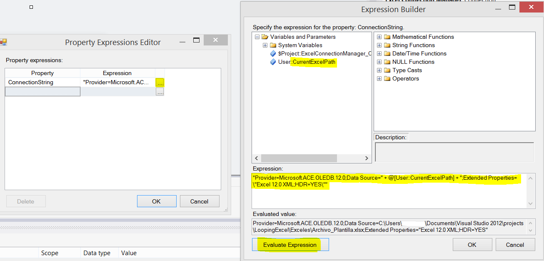The height and width of the screenshot is (261, 544).
Task: Expand the Type Casts node
Action: point(379,70)
